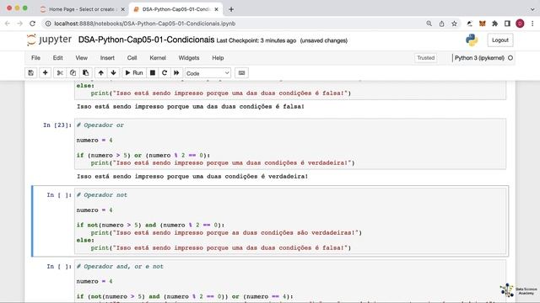Go forward in browser history
This screenshot has width=540, height=303.
pyautogui.click(x=19, y=24)
